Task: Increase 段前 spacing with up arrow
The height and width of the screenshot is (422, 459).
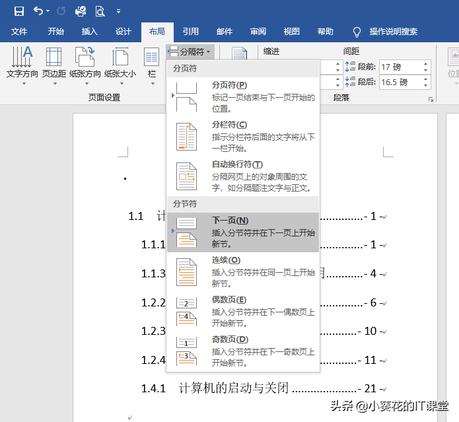Action: point(425,64)
